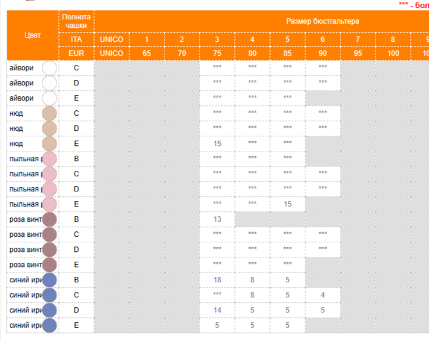Click the ITA size 6 header cell
This screenshot has height=341, width=429.
click(x=322, y=40)
